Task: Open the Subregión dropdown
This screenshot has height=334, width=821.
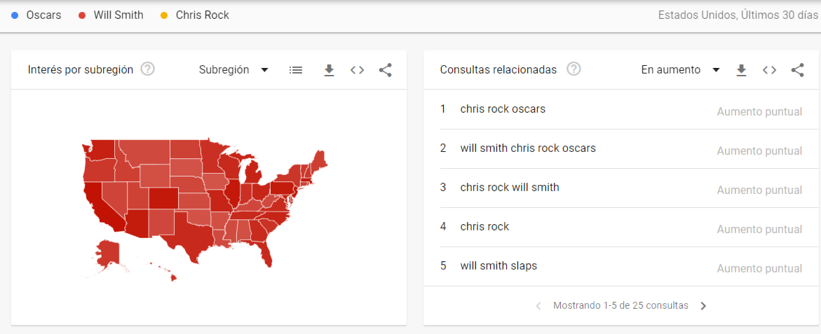Action: (233, 70)
